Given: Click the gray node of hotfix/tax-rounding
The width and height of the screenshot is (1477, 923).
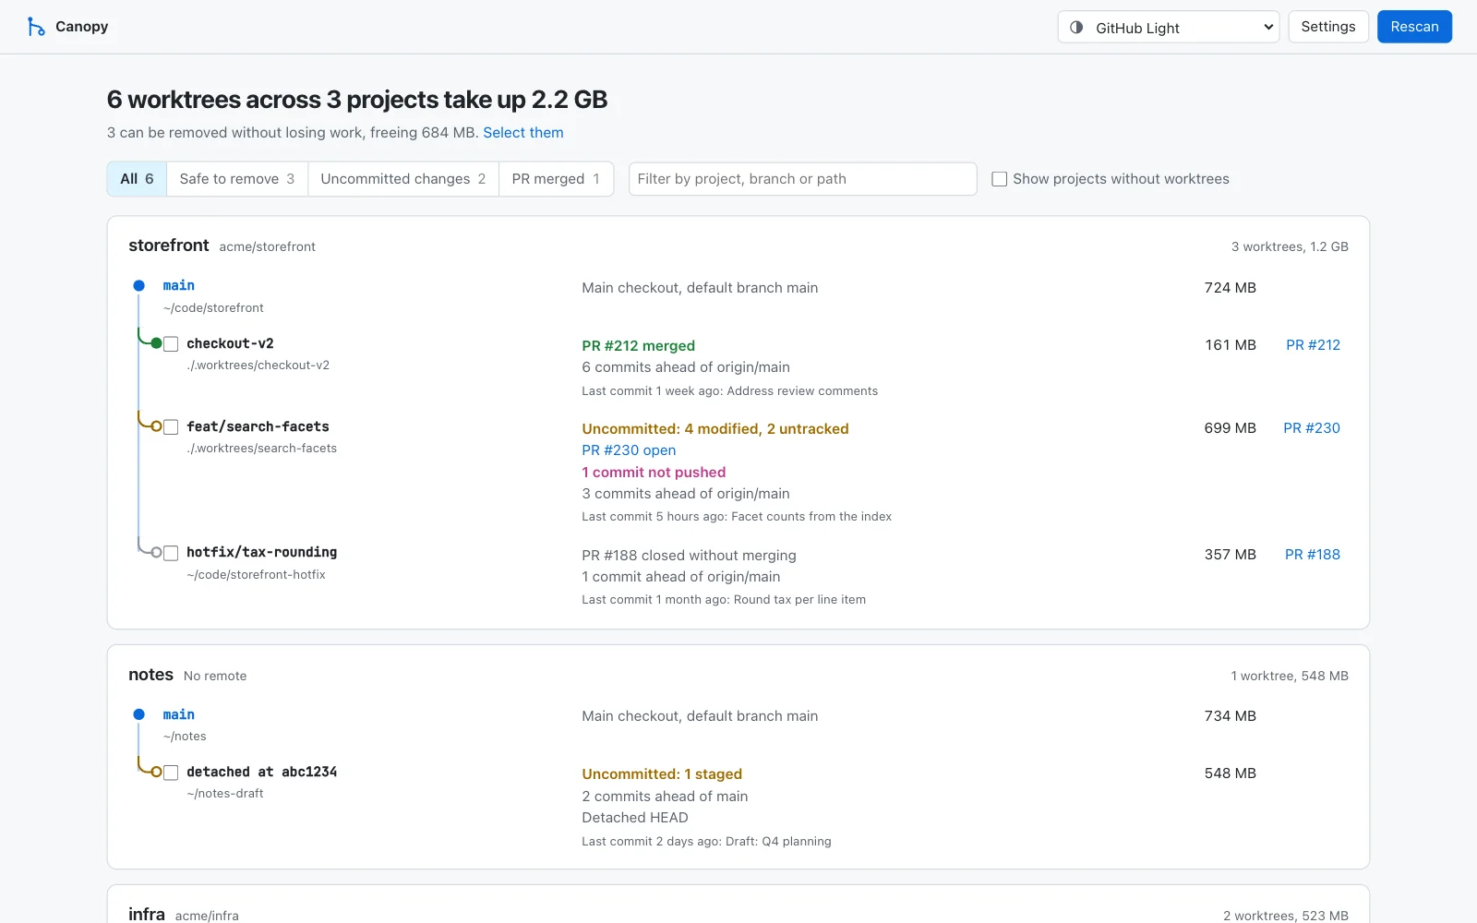Looking at the screenshot, I should point(156,552).
